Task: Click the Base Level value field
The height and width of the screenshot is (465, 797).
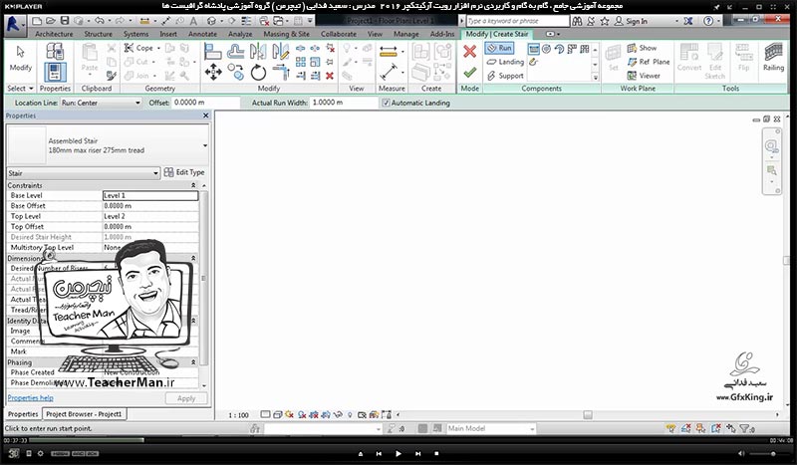Action: tap(150, 195)
